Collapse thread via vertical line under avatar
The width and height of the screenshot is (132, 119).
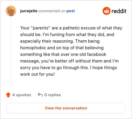pyautogui.click(x=11, y=52)
